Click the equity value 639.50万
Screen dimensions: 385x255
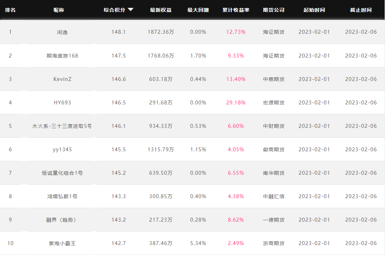coord(161,173)
